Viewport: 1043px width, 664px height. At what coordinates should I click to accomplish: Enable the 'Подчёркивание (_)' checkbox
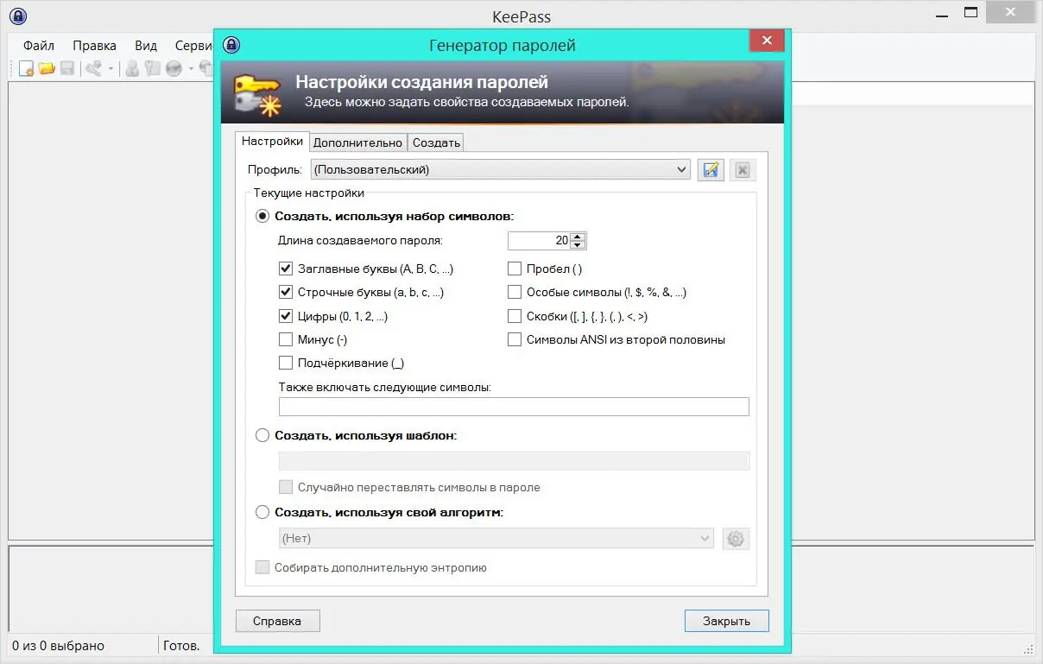[286, 364]
